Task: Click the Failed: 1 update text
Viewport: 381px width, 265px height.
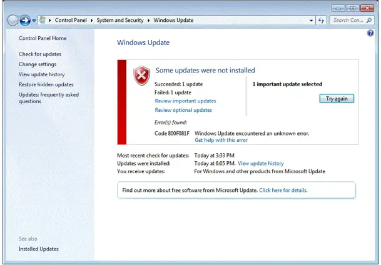Action: [x=173, y=92]
